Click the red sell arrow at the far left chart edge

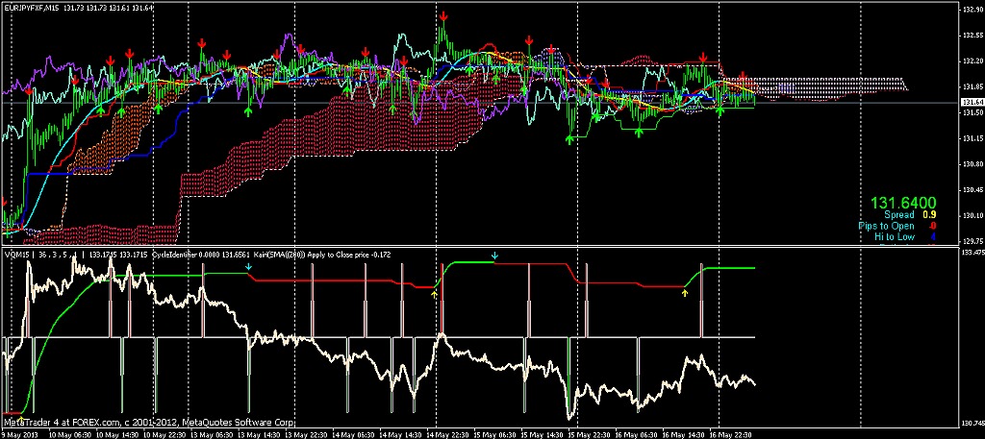pos(4,204)
